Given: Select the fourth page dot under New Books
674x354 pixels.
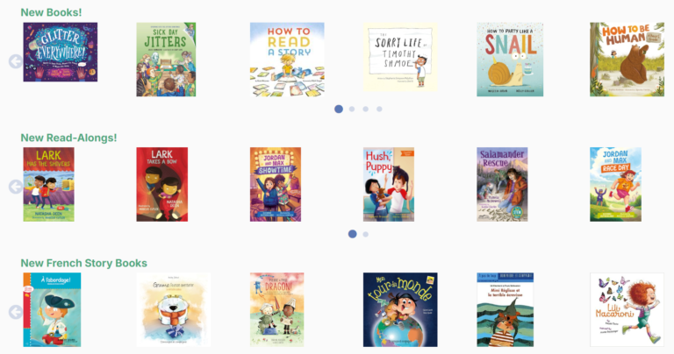Looking at the screenshot, I should click(x=379, y=109).
